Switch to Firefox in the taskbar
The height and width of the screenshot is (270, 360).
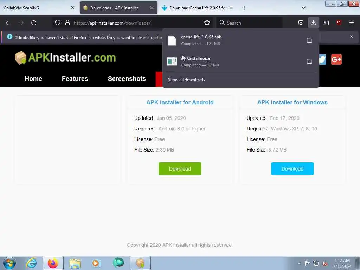pyautogui.click(x=53, y=263)
